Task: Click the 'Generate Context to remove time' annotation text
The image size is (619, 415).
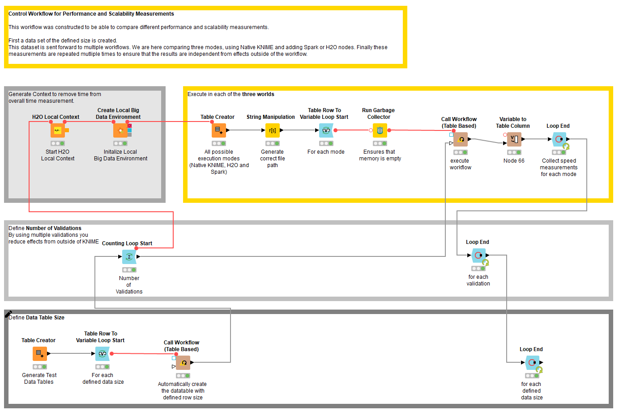Action: (55, 97)
